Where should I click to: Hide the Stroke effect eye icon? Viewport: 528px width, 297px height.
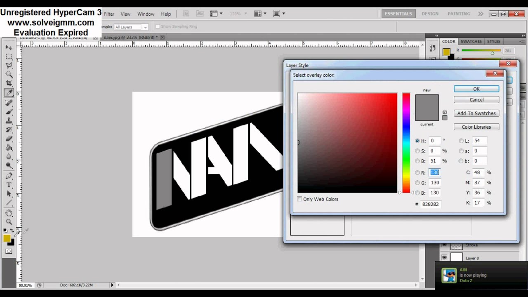(444, 245)
